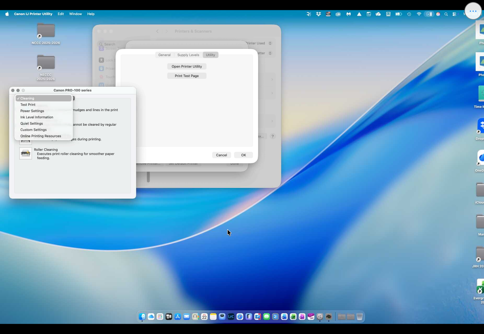The height and width of the screenshot is (334, 484).
Task: Switch to the Supply Levels tab
Action: click(188, 55)
